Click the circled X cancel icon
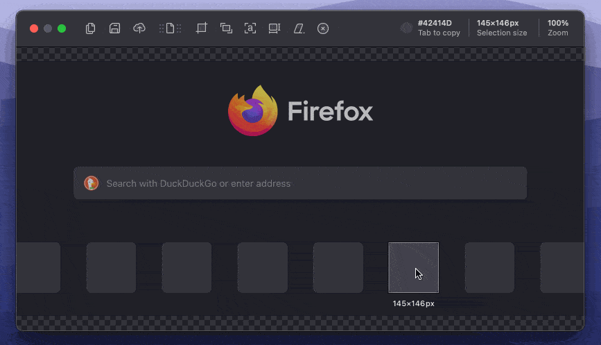The image size is (601, 345). 323,28
